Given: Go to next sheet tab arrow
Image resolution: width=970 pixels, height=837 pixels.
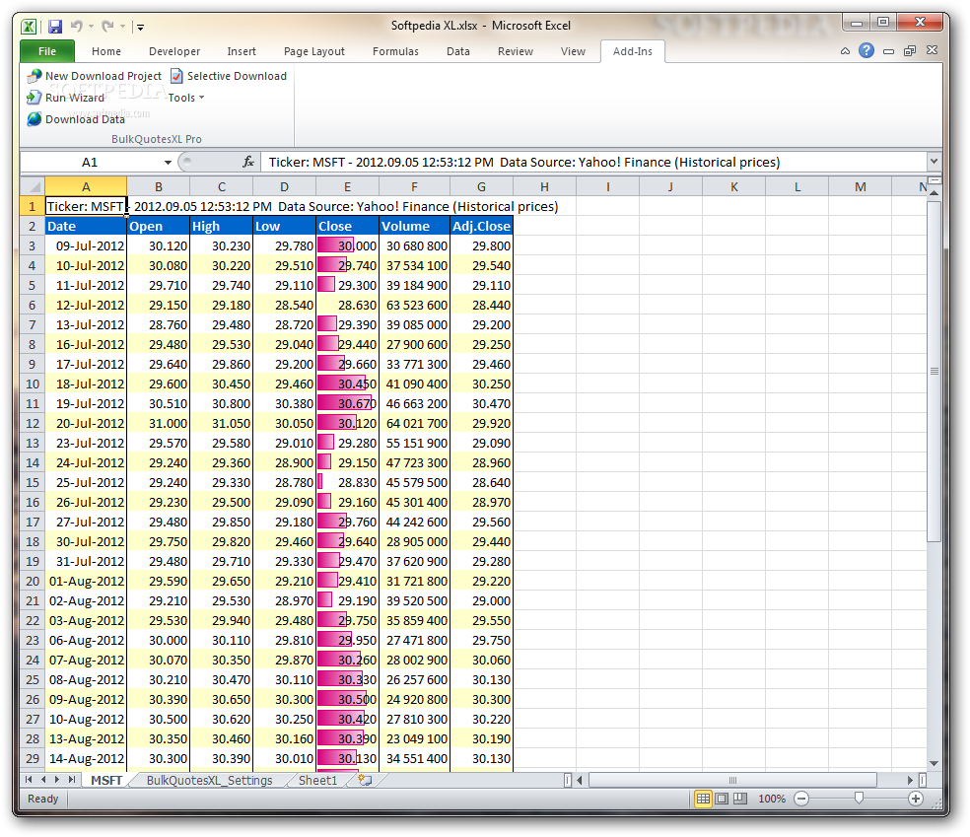Looking at the screenshot, I should point(57,780).
